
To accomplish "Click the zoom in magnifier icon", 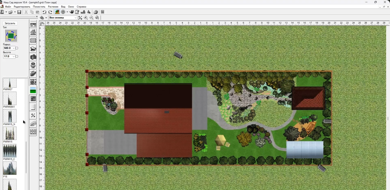I will click(86, 18).
